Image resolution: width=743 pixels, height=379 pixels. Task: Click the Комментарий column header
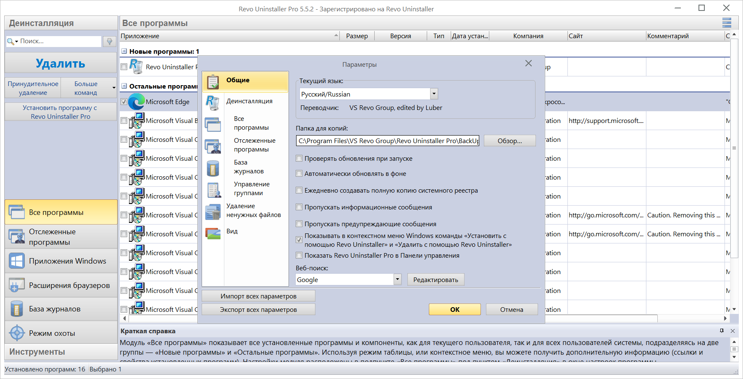[x=685, y=36]
